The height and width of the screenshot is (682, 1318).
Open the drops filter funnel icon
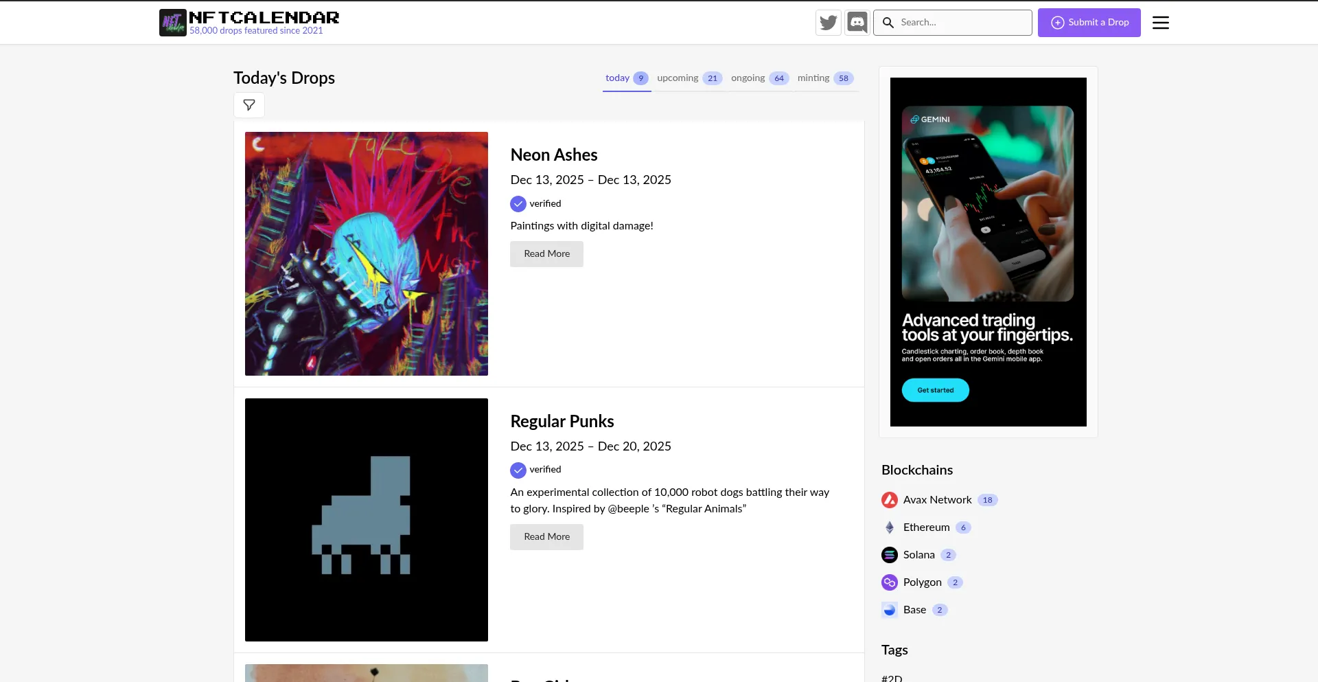pyautogui.click(x=249, y=105)
